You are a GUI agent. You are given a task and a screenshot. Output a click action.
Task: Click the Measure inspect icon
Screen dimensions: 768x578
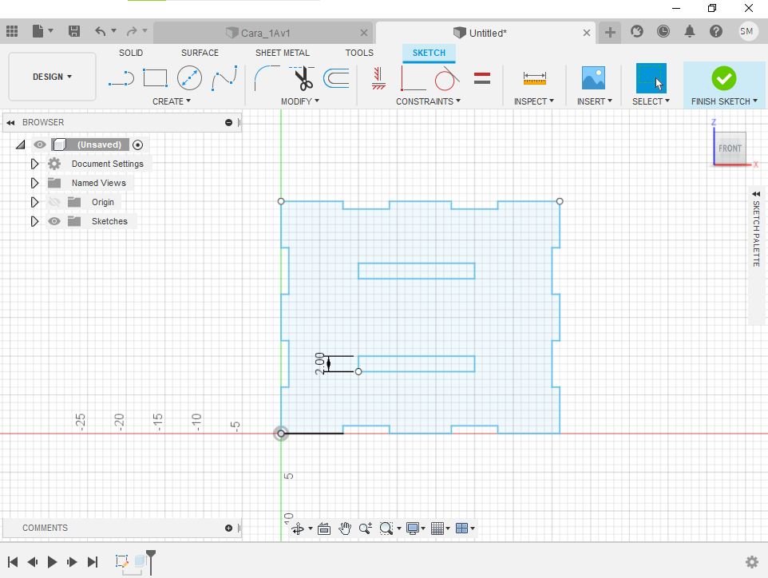534,78
